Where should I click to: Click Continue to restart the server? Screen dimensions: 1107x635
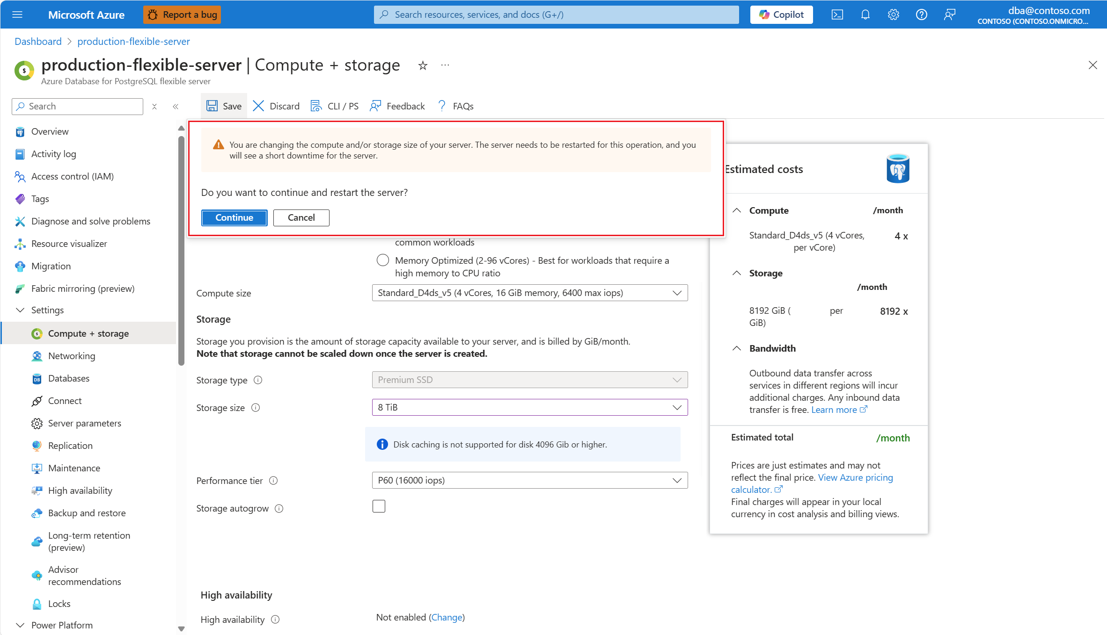pos(234,217)
